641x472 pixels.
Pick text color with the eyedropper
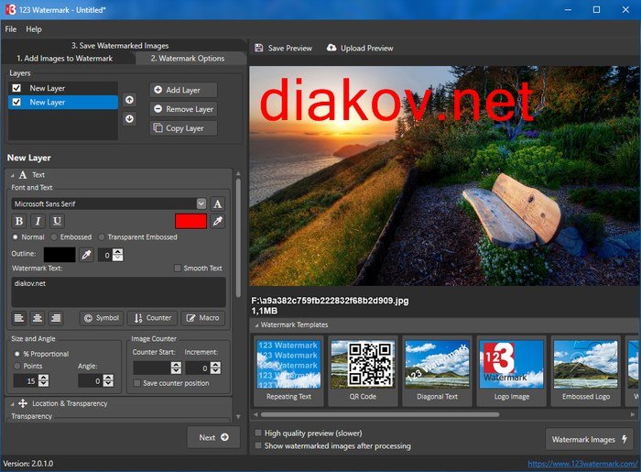click(218, 221)
